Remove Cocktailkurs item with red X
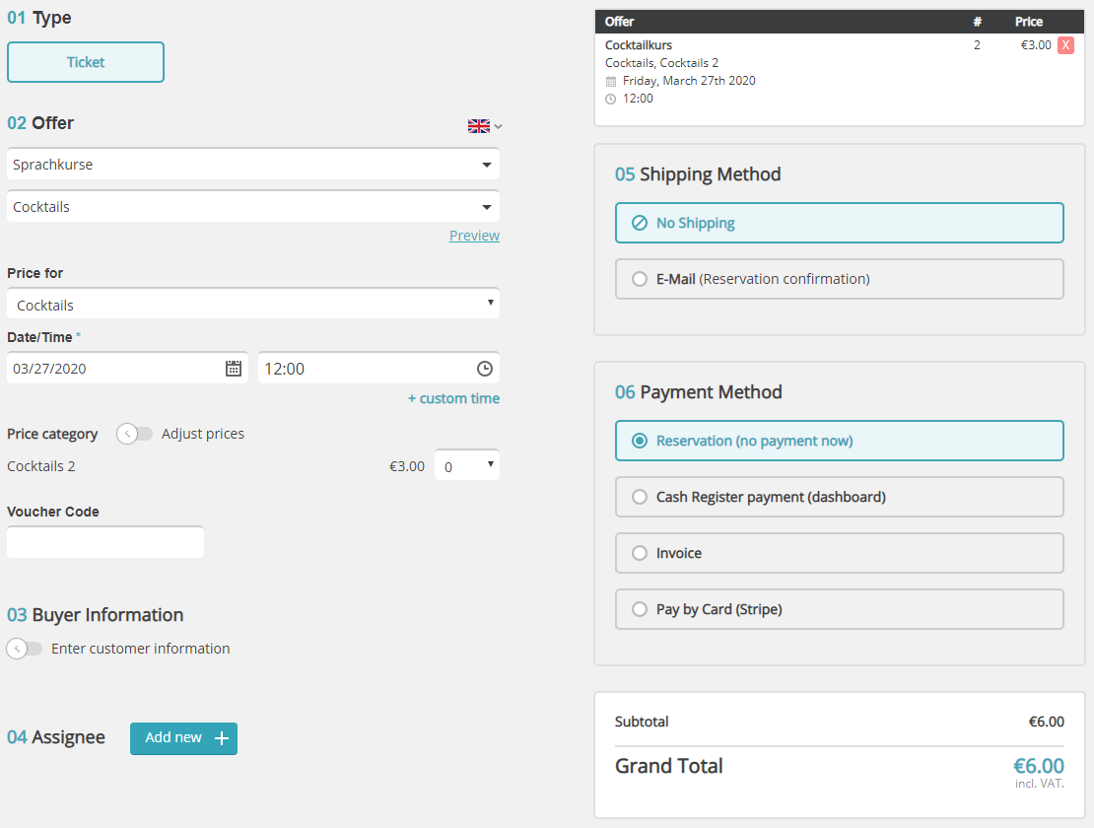Viewport: 1094px width, 828px height. click(x=1065, y=45)
